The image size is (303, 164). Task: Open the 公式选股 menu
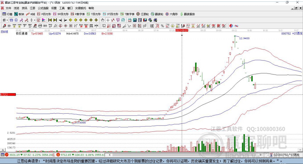43,8
